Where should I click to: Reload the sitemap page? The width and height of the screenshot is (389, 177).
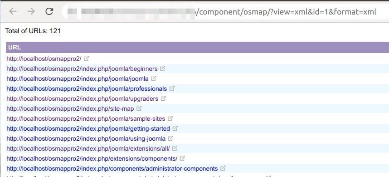49,11
